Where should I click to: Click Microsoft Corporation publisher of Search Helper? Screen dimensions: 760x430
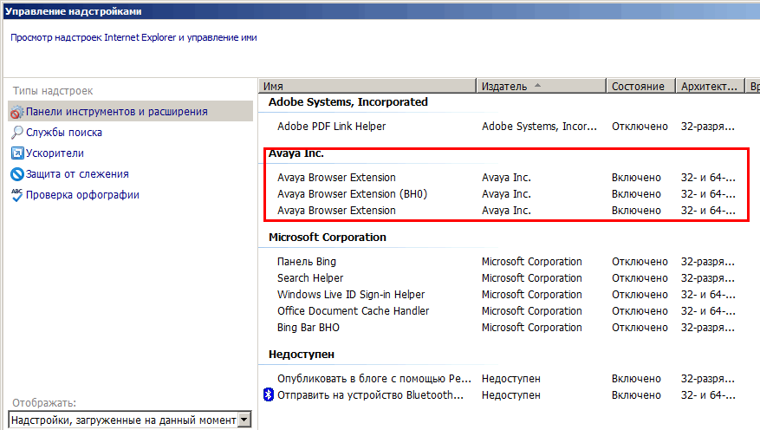[x=532, y=278]
